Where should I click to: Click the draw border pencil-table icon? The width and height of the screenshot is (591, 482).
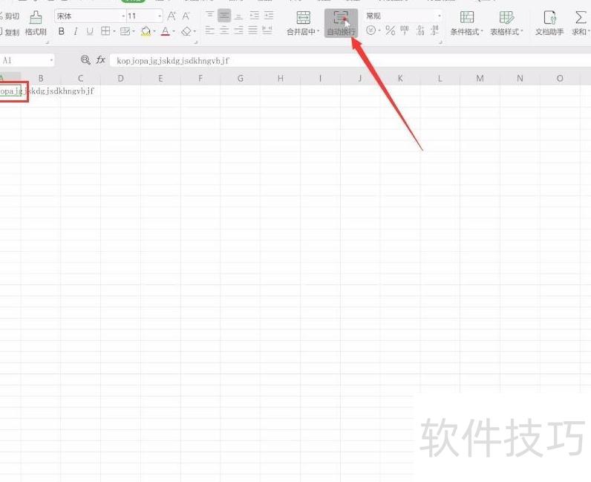point(125,31)
